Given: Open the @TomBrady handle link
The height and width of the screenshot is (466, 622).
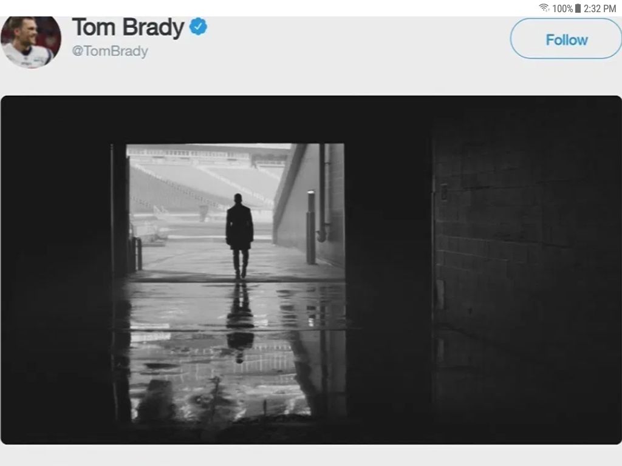Looking at the screenshot, I should point(110,51).
